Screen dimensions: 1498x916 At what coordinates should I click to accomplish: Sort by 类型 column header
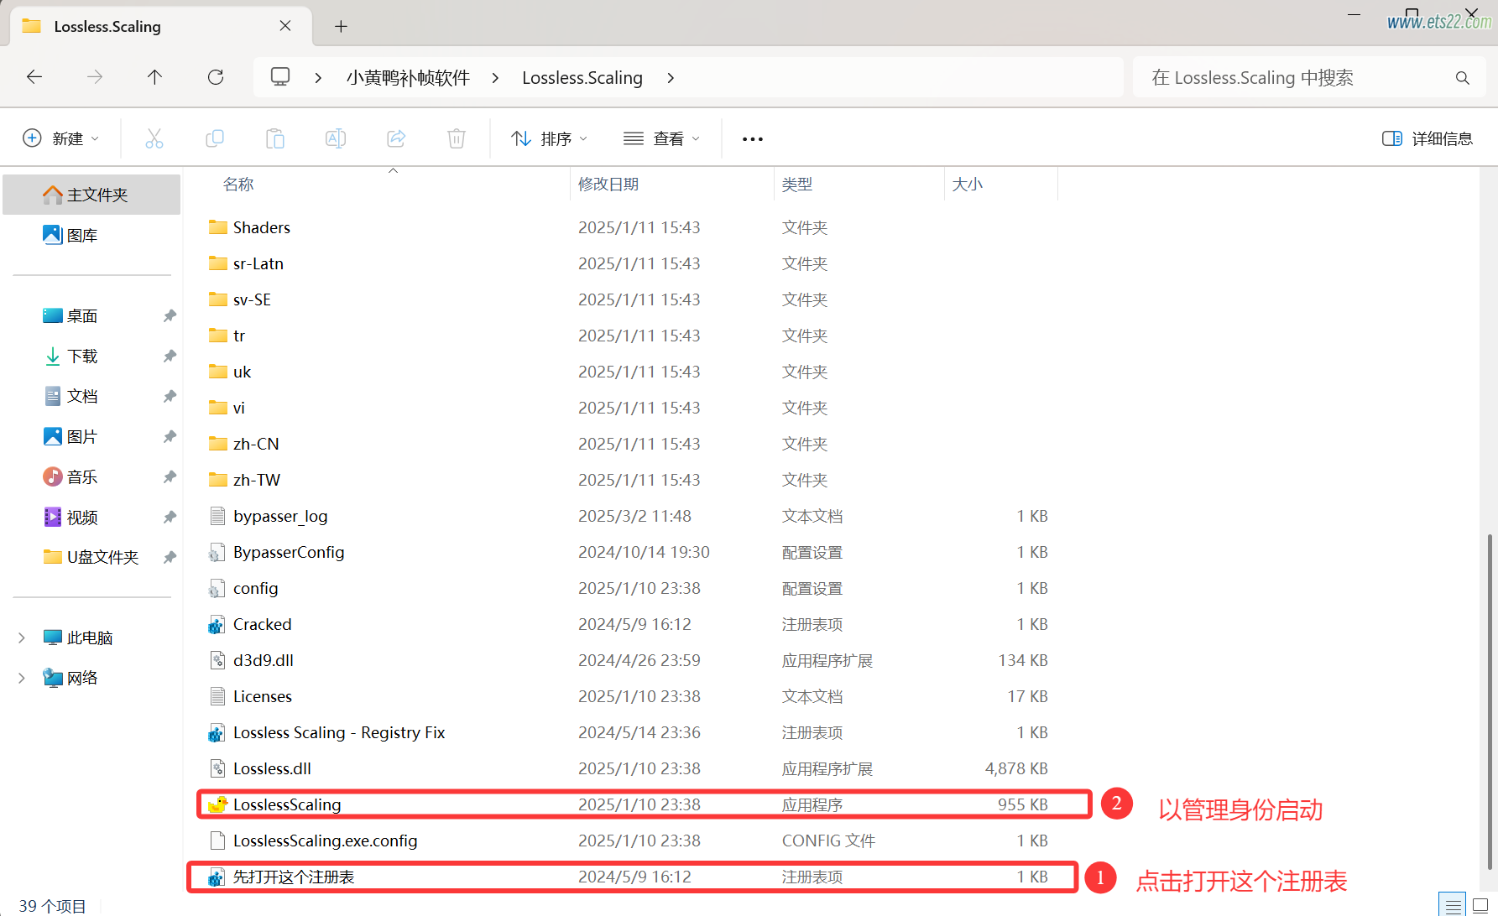pyautogui.click(x=797, y=185)
